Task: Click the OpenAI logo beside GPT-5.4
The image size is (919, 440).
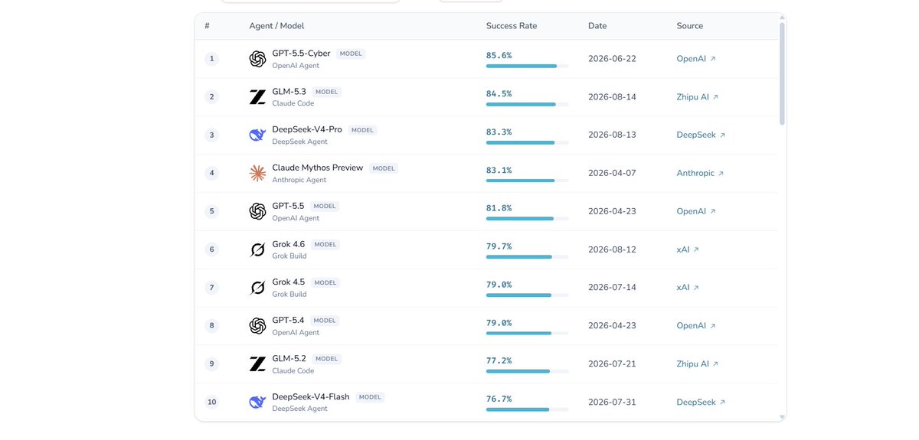Action: click(x=257, y=326)
